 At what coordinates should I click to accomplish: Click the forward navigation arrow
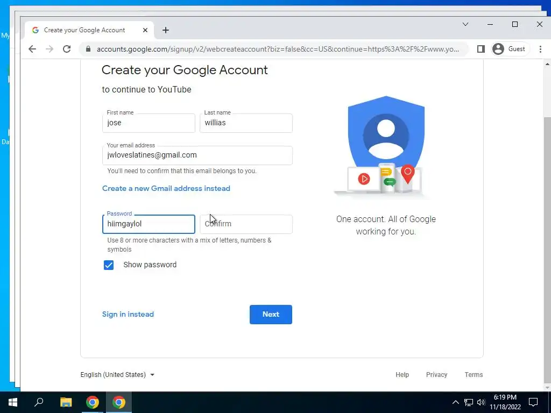[50, 49]
